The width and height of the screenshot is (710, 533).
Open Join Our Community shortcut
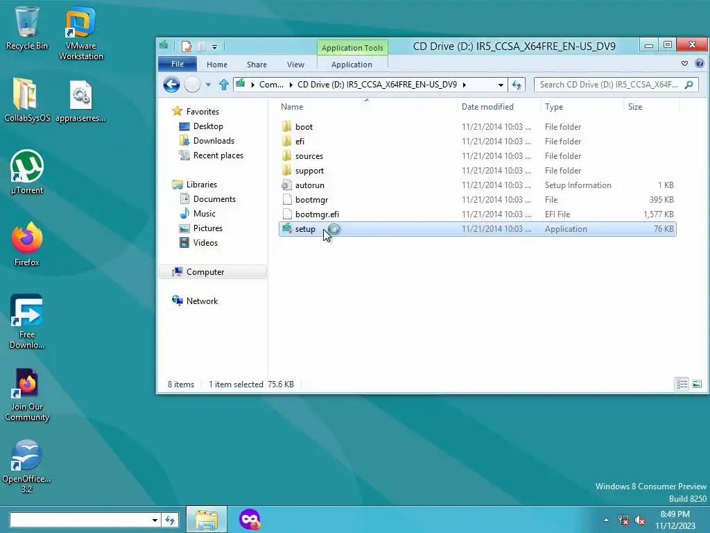point(27,394)
